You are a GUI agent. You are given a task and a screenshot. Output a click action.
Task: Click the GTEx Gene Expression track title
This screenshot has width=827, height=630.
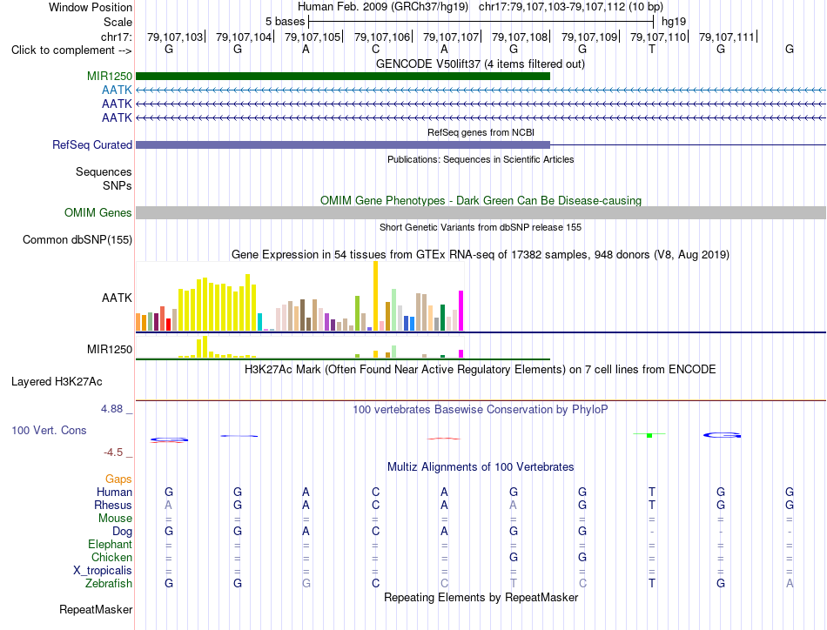point(481,255)
